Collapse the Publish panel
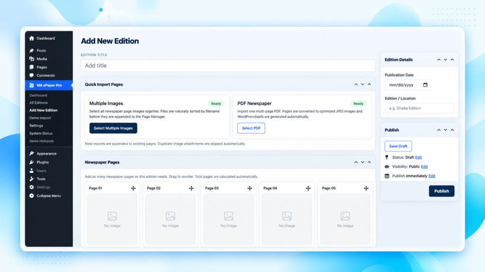 [452, 130]
